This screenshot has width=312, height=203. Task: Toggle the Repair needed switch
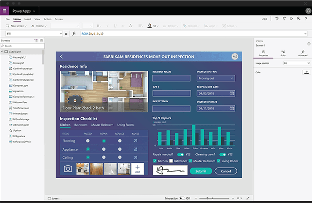coord(180,155)
